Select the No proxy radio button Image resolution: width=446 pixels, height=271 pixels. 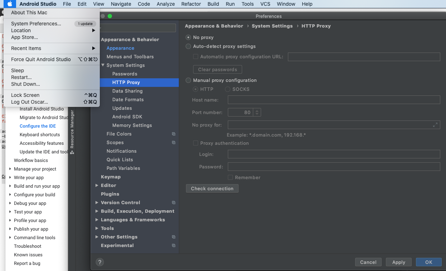click(x=188, y=38)
